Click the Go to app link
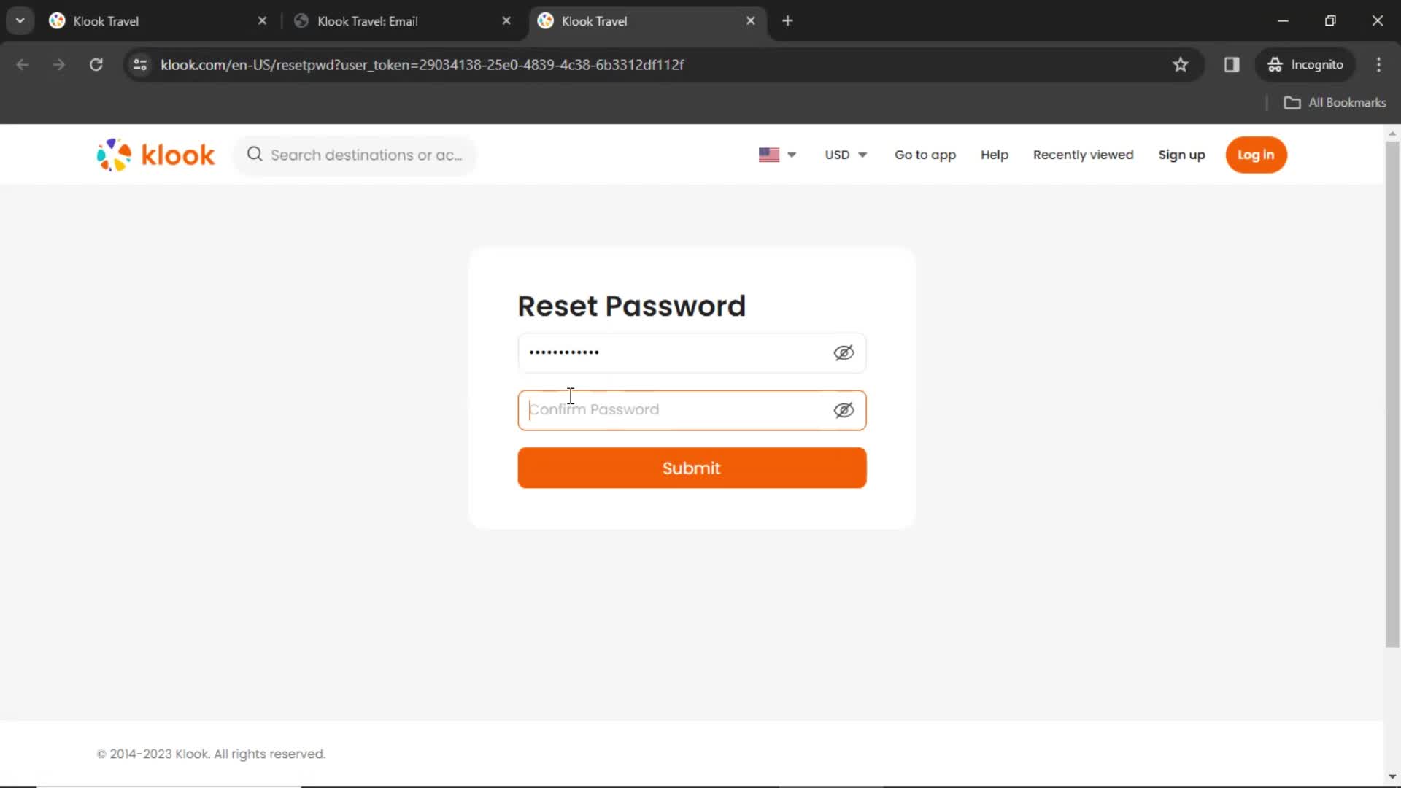This screenshot has height=788, width=1401. click(925, 154)
